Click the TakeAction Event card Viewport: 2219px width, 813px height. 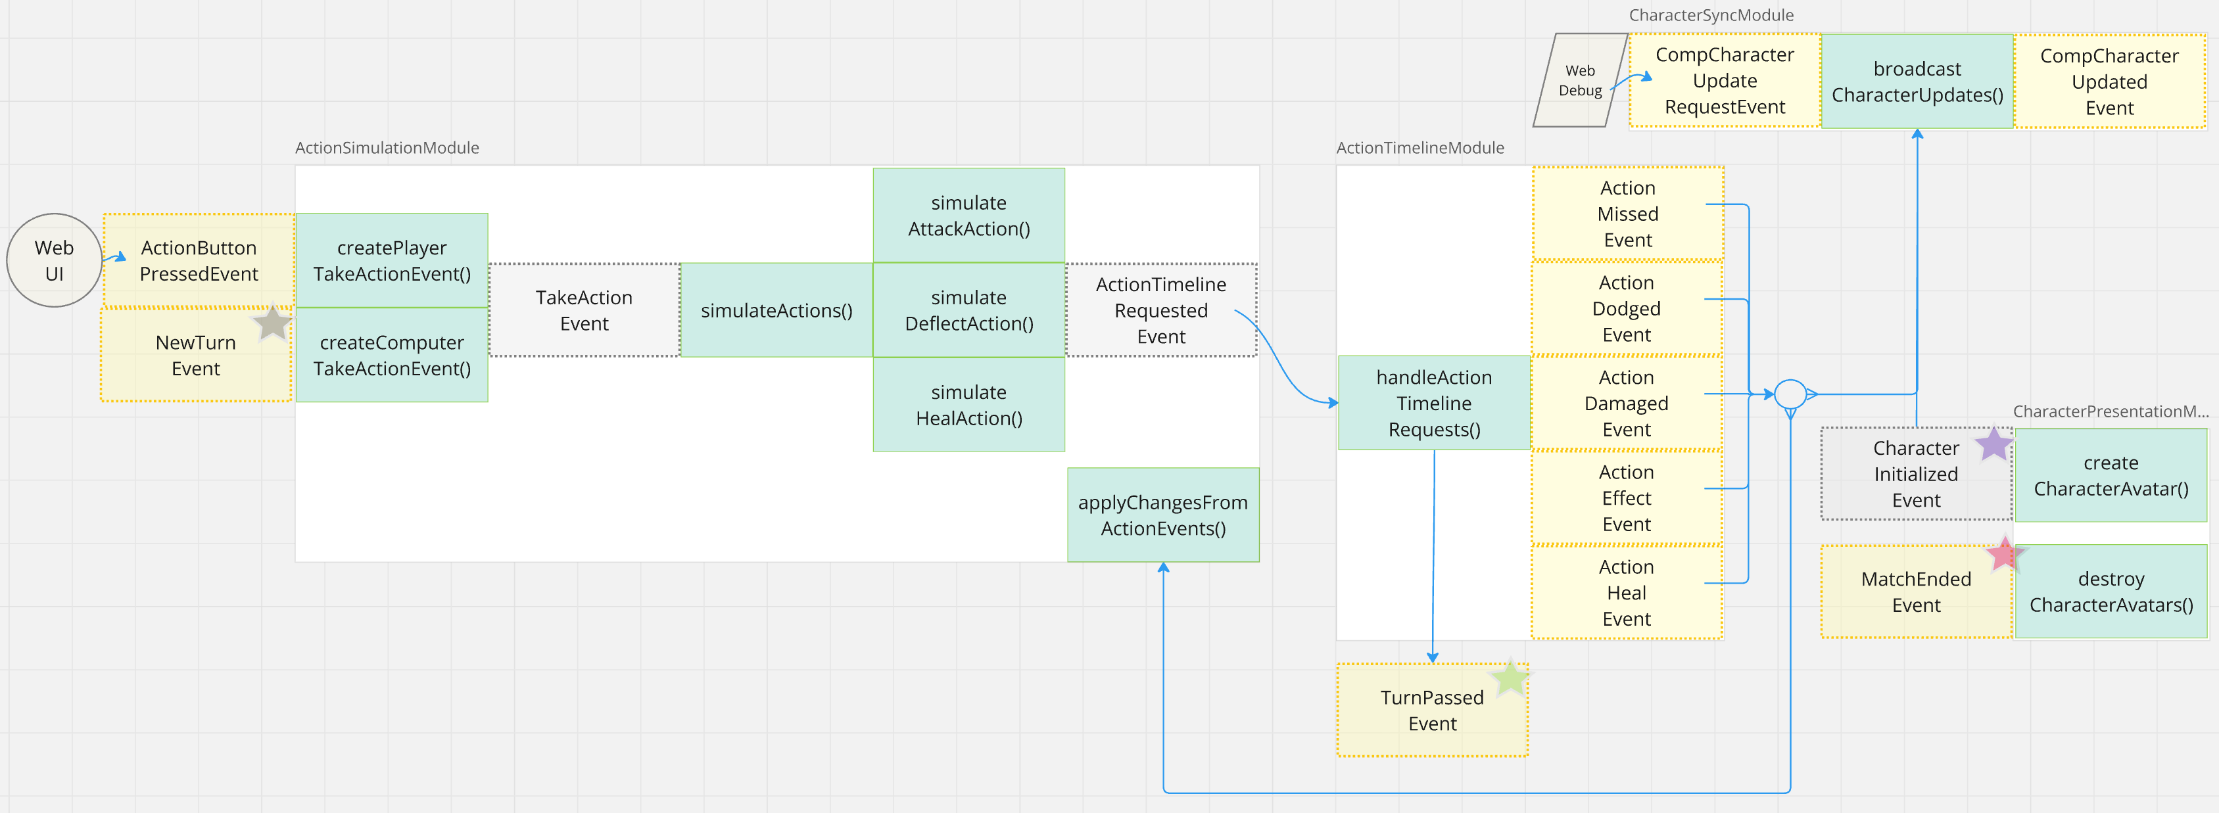pyautogui.click(x=584, y=311)
